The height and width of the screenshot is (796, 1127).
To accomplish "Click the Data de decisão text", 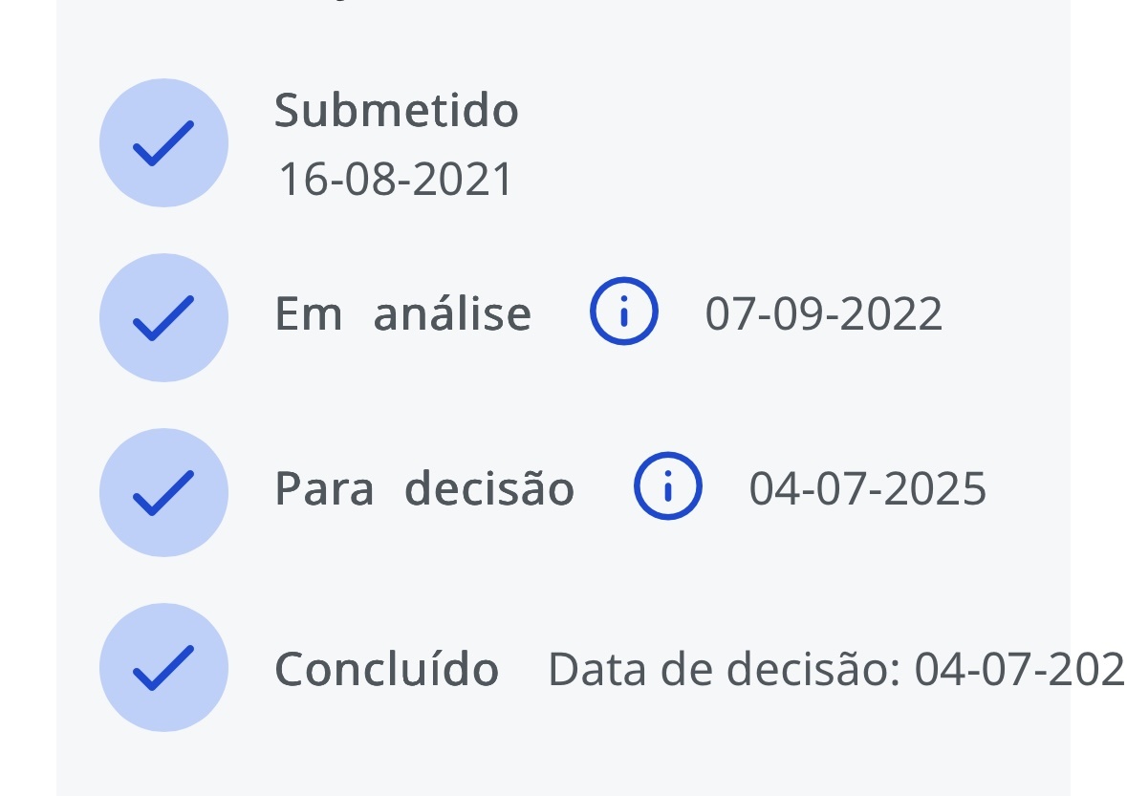I will point(723,670).
